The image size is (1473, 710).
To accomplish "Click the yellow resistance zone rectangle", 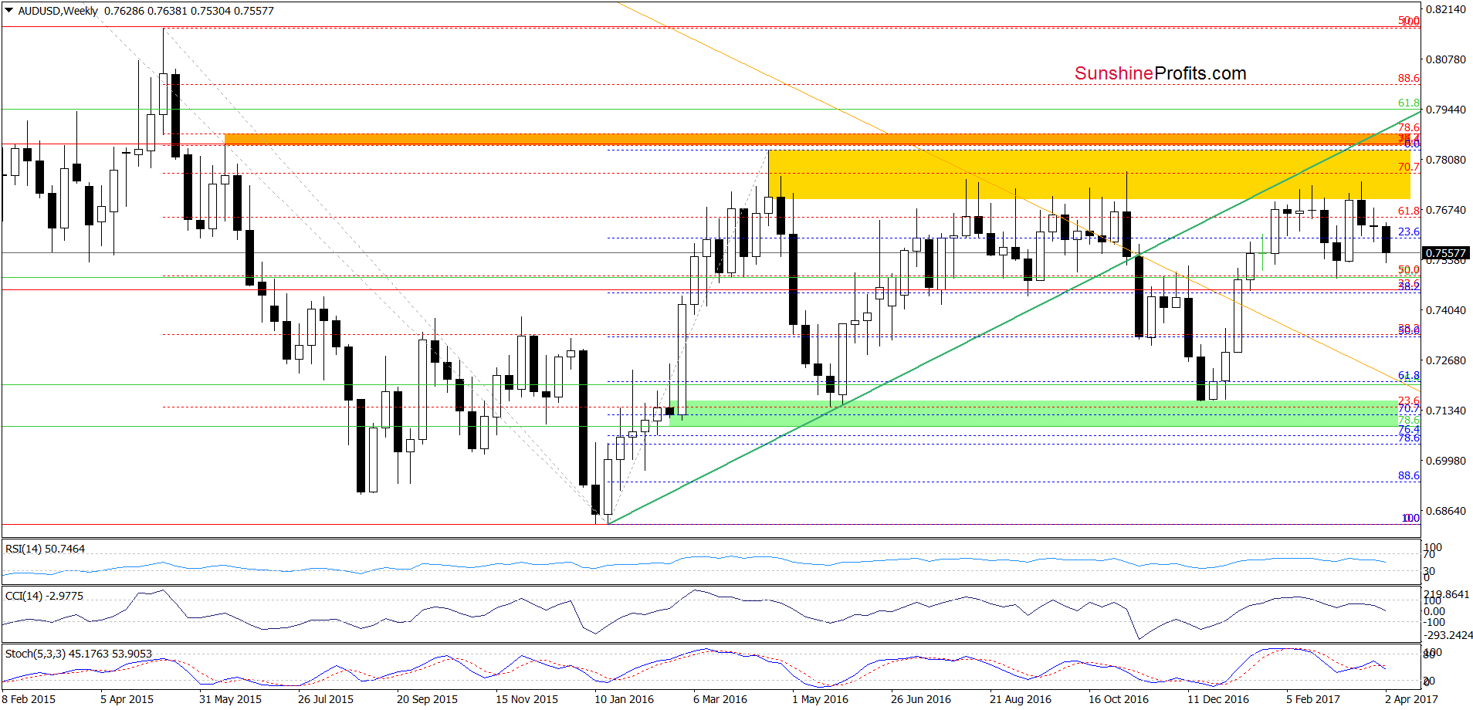I will click(1089, 174).
